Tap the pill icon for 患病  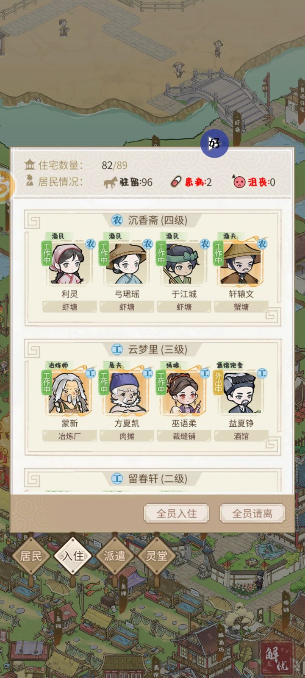pos(176,182)
